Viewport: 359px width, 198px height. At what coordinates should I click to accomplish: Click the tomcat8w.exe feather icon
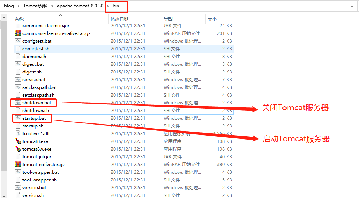point(18,149)
